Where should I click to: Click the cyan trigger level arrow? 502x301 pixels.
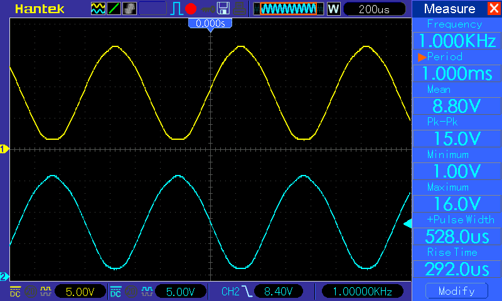407,224
